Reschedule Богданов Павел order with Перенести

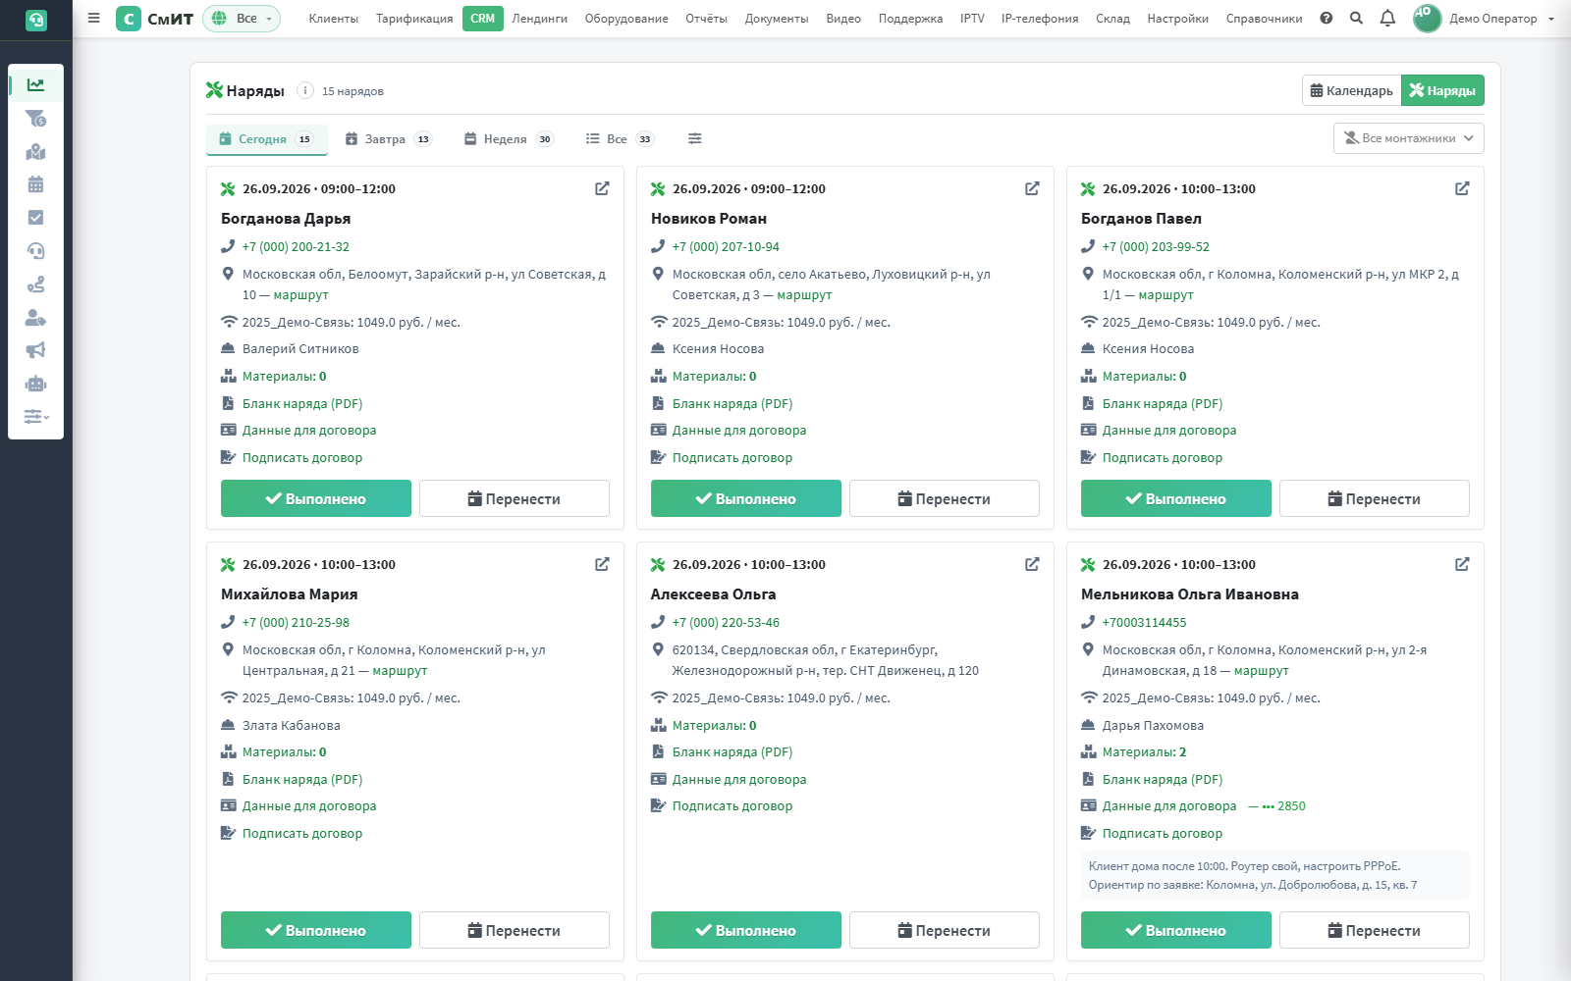point(1375,498)
